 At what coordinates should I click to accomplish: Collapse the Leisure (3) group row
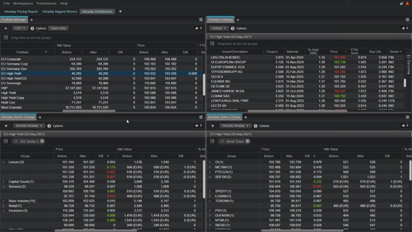[3, 162]
